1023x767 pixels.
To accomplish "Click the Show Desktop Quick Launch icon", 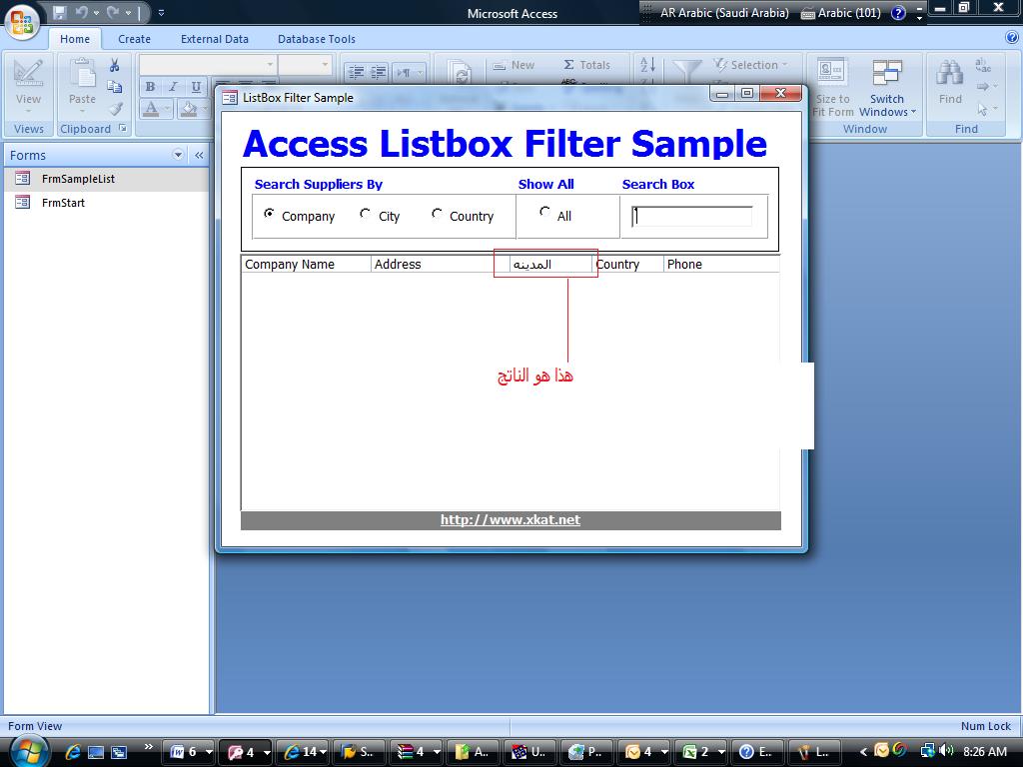I will point(96,752).
